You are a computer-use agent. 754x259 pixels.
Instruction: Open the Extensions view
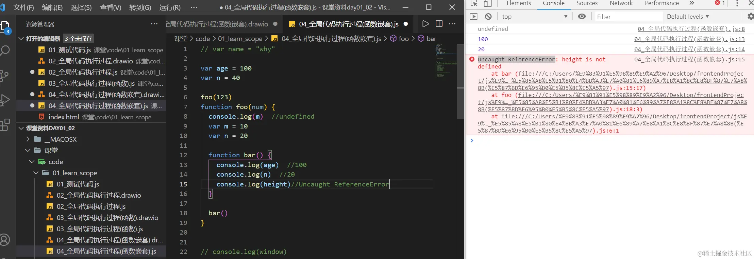pos(5,125)
